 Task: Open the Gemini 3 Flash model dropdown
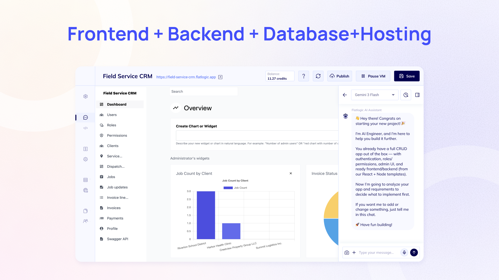[x=375, y=95]
